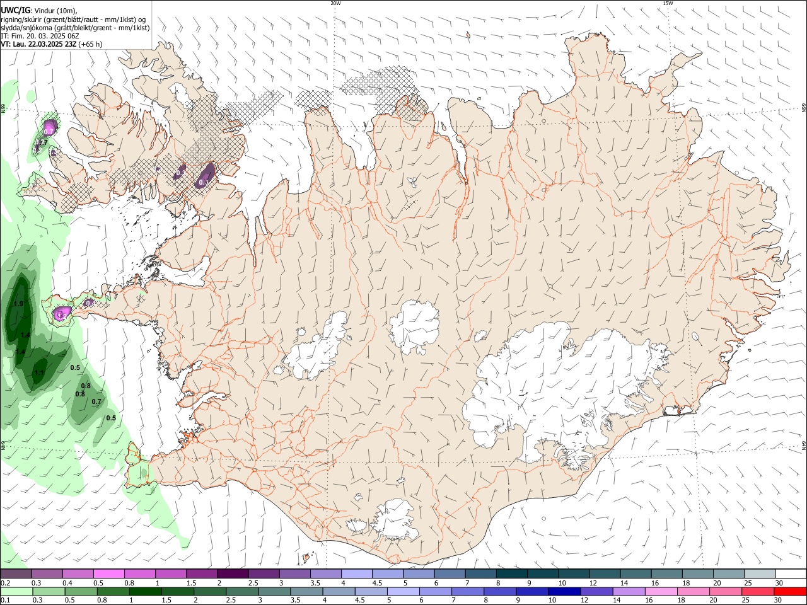Click the upper legend swatch between 4 and 4.5

click(357, 573)
